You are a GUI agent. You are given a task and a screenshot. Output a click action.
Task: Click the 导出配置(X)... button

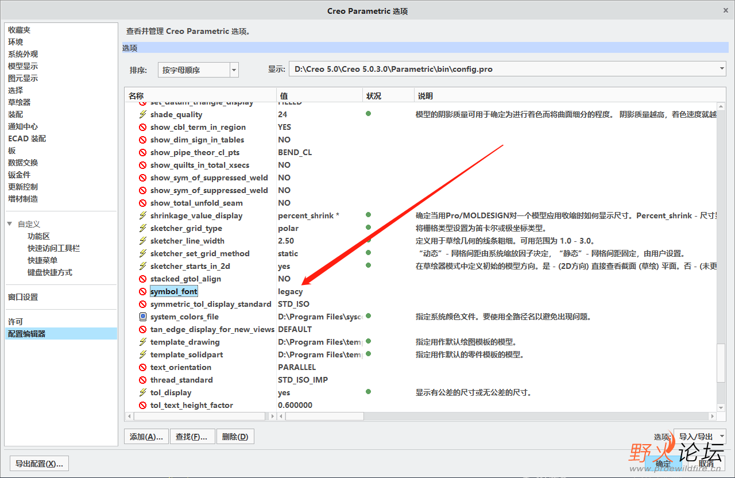[x=39, y=464]
